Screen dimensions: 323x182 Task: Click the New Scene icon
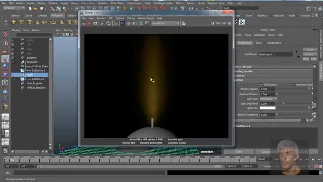30,9
